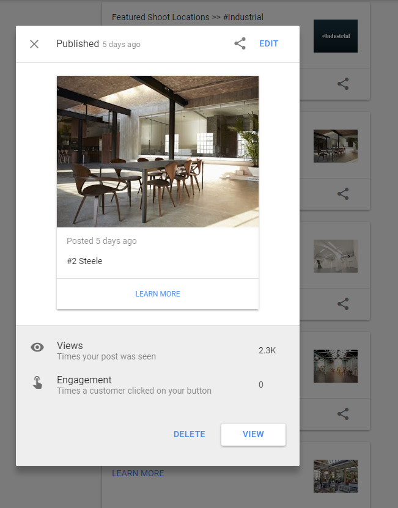The image size is (398, 508).
Task: Open the warehouse hall thumbnail behind dialog
Action: click(x=336, y=366)
